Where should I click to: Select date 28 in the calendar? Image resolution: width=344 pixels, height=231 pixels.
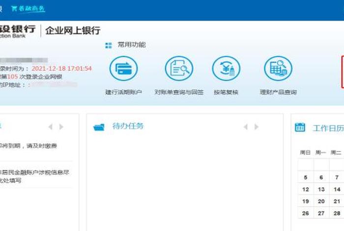[x=337, y=213]
